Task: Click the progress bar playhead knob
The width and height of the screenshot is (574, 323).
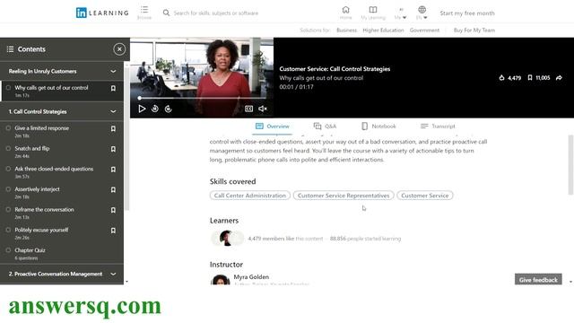Action: [x=140, y=98]
